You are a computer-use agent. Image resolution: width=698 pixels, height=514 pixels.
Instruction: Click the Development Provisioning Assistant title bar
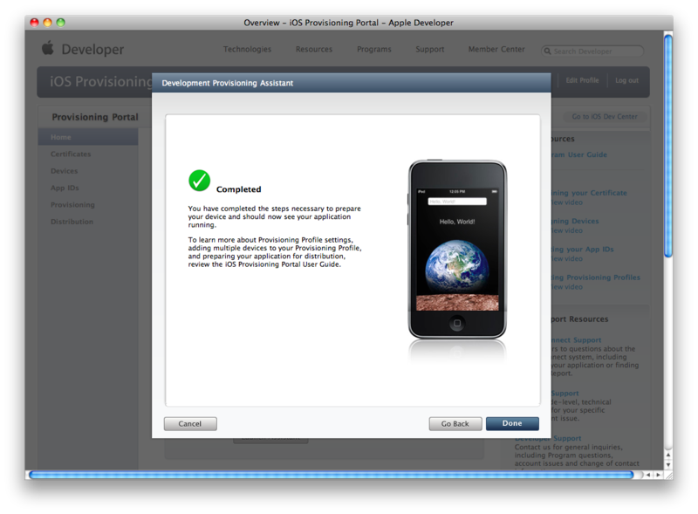click(352, 83)
